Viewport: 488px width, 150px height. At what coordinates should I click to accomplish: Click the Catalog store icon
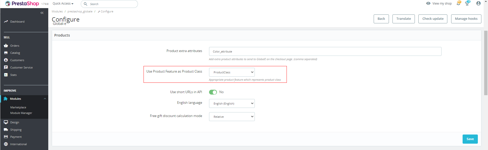click(x=6, y=53)
